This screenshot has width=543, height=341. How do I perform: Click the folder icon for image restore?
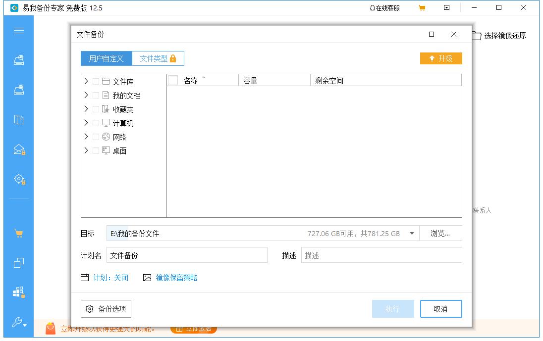tap(477, 35)
